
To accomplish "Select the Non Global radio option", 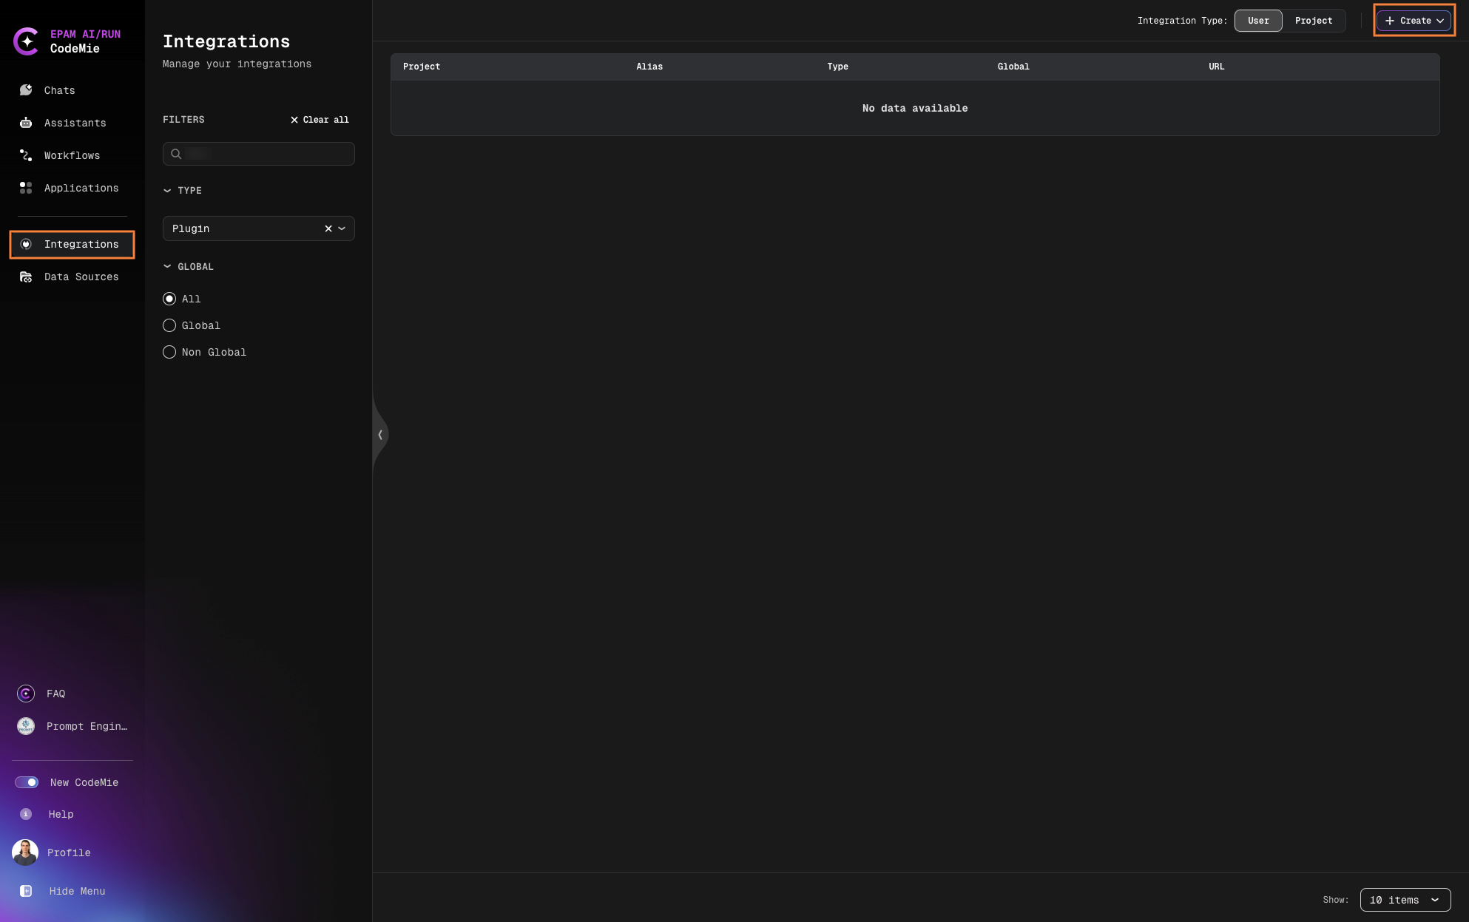I will 169,352.
